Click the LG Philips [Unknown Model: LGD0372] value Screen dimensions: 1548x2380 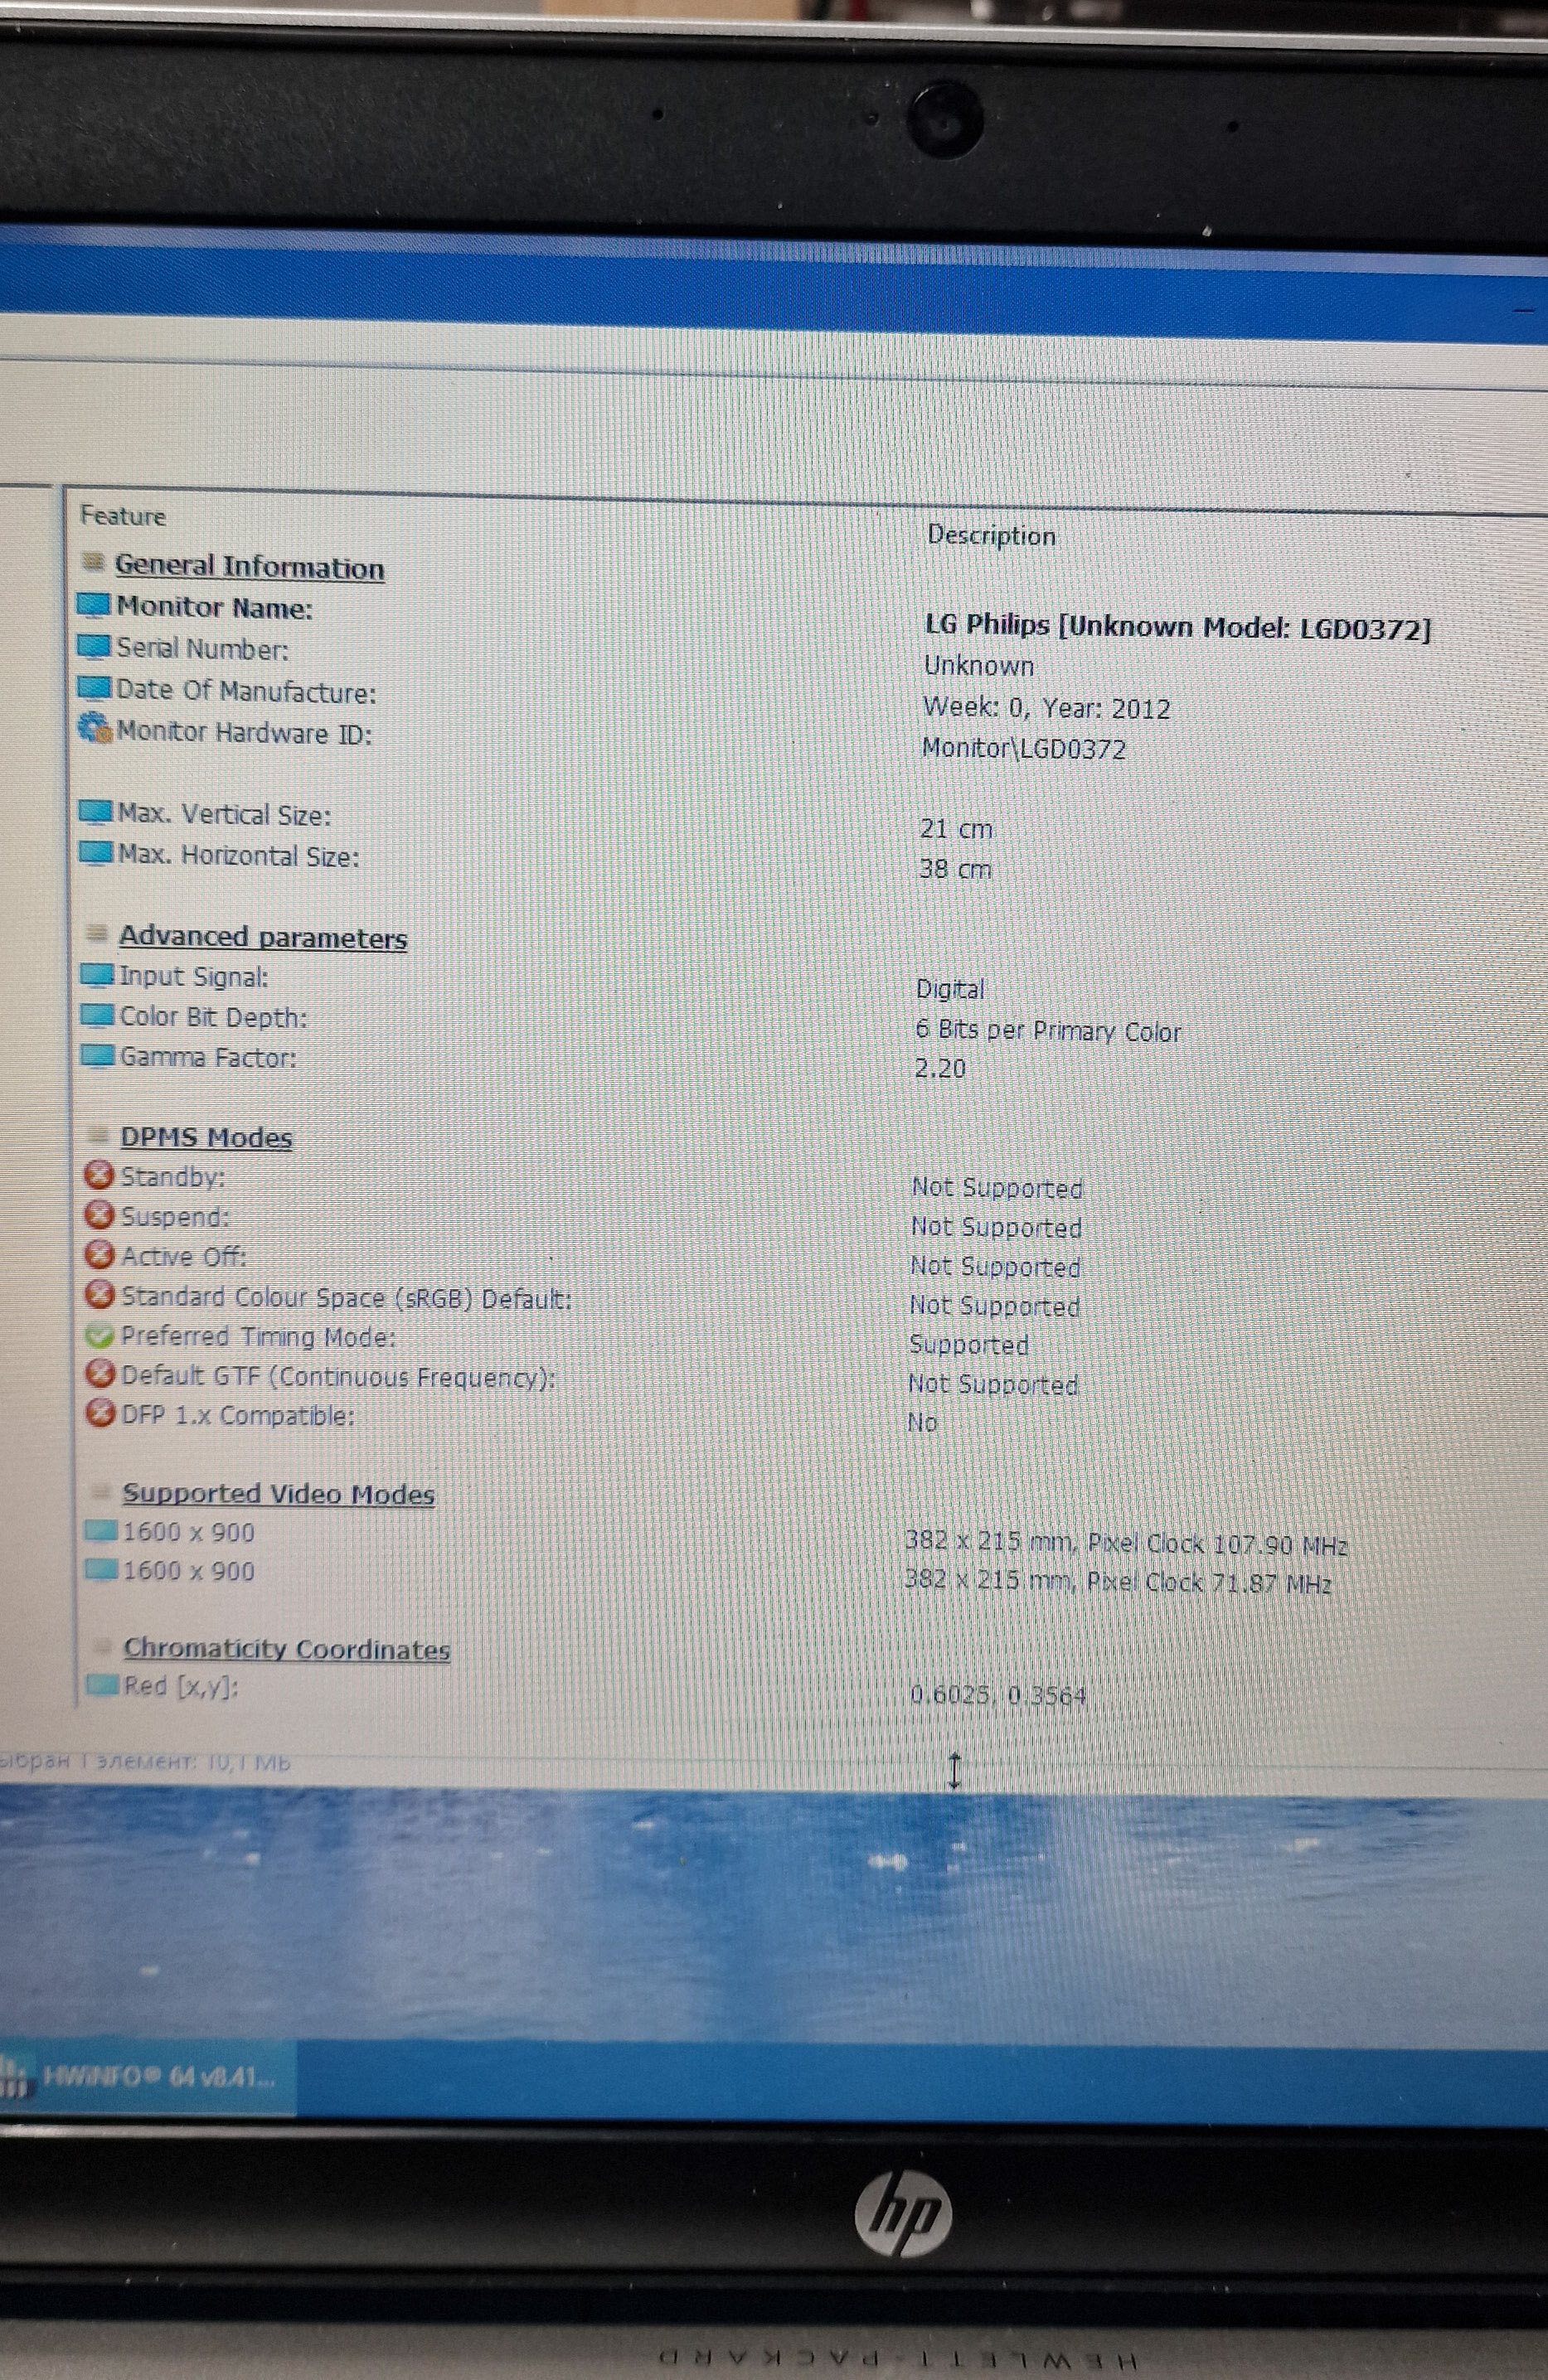pyautogui.click(x=1178, y=628)
